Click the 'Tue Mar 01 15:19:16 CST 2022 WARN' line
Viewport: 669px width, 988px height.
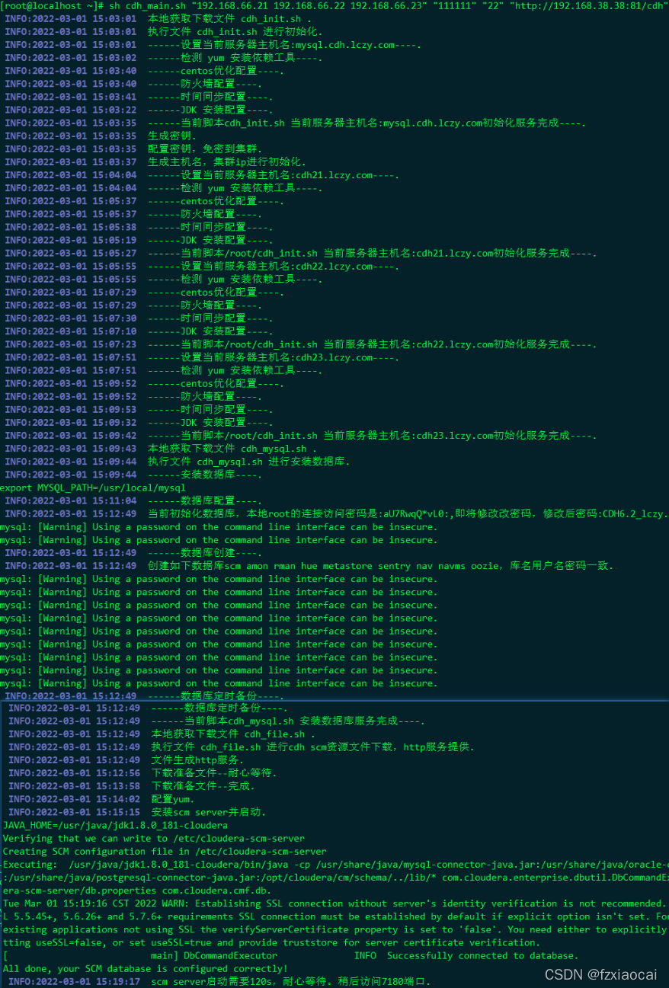[335, 903]
